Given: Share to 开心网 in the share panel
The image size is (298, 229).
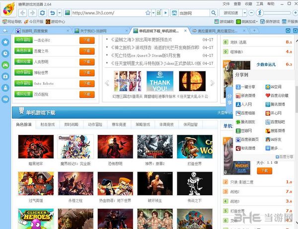Looking at the screenshot, I should pyautogui.click(x=274, y=113).
